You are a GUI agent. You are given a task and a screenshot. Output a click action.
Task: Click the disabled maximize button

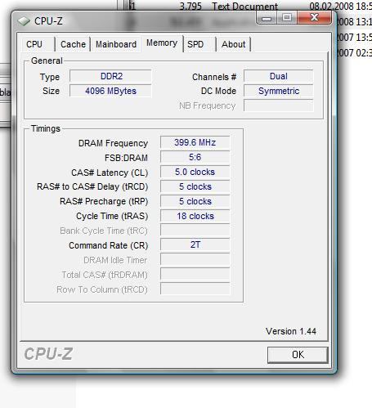(287, 18)
